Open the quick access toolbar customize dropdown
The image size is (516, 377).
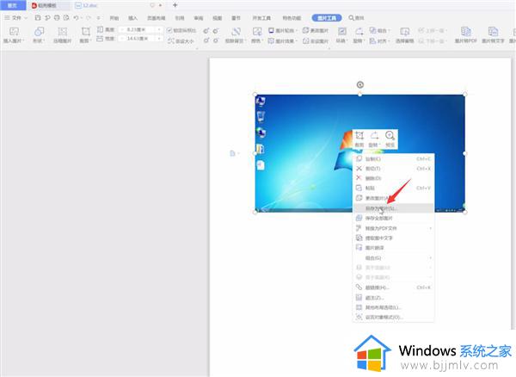(98, 18)
